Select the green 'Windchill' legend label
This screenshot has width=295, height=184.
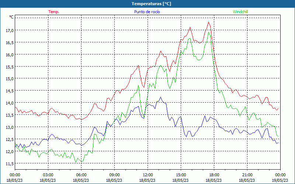point(240,12)
